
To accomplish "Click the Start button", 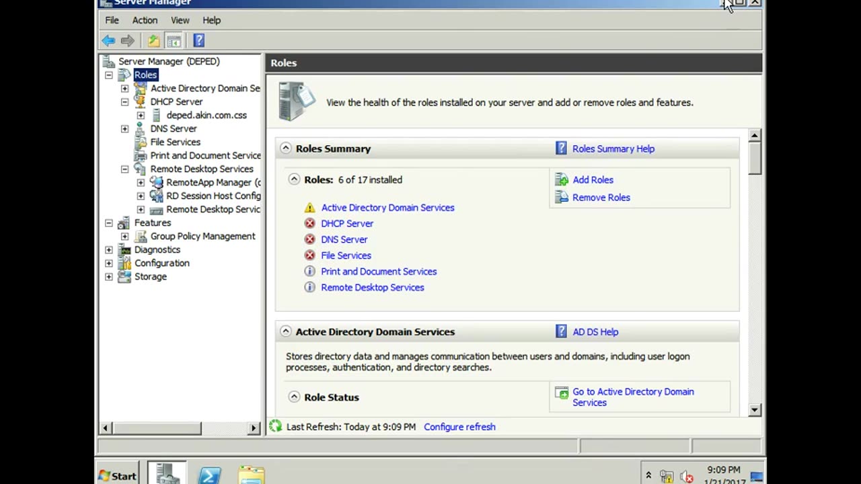I will [118, 475].
